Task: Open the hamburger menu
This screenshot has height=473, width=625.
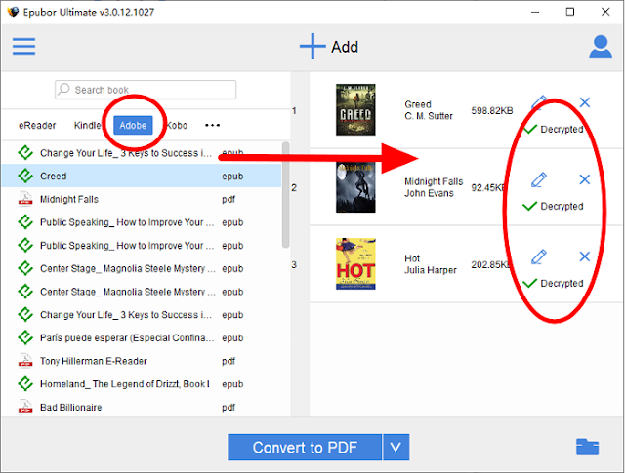Action: 23,46
